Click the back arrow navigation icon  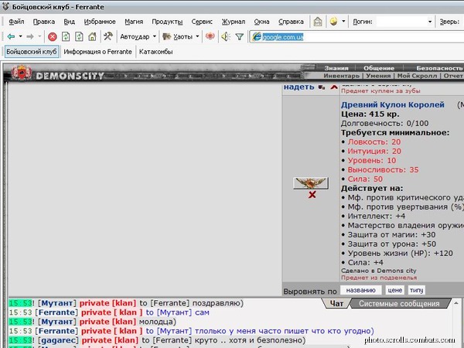[x=11, y=36]
